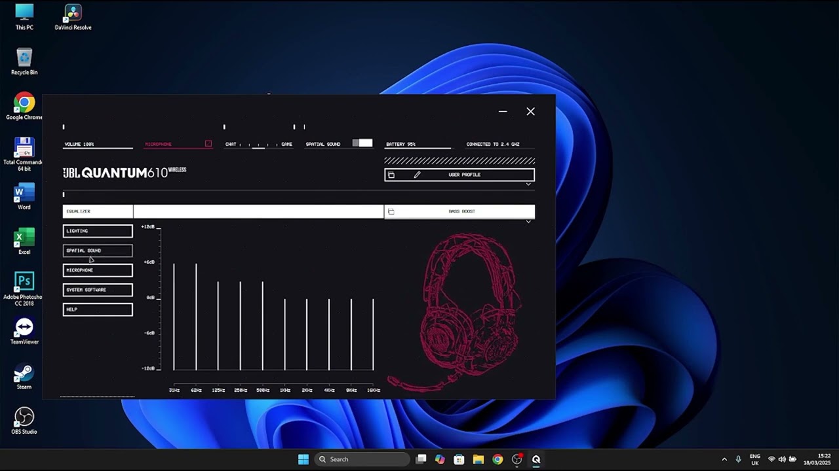Expand the User Profile dropdown arrow
Image resolution: width=839 pixels, height=471 pixels.
(x=528, y=184)
